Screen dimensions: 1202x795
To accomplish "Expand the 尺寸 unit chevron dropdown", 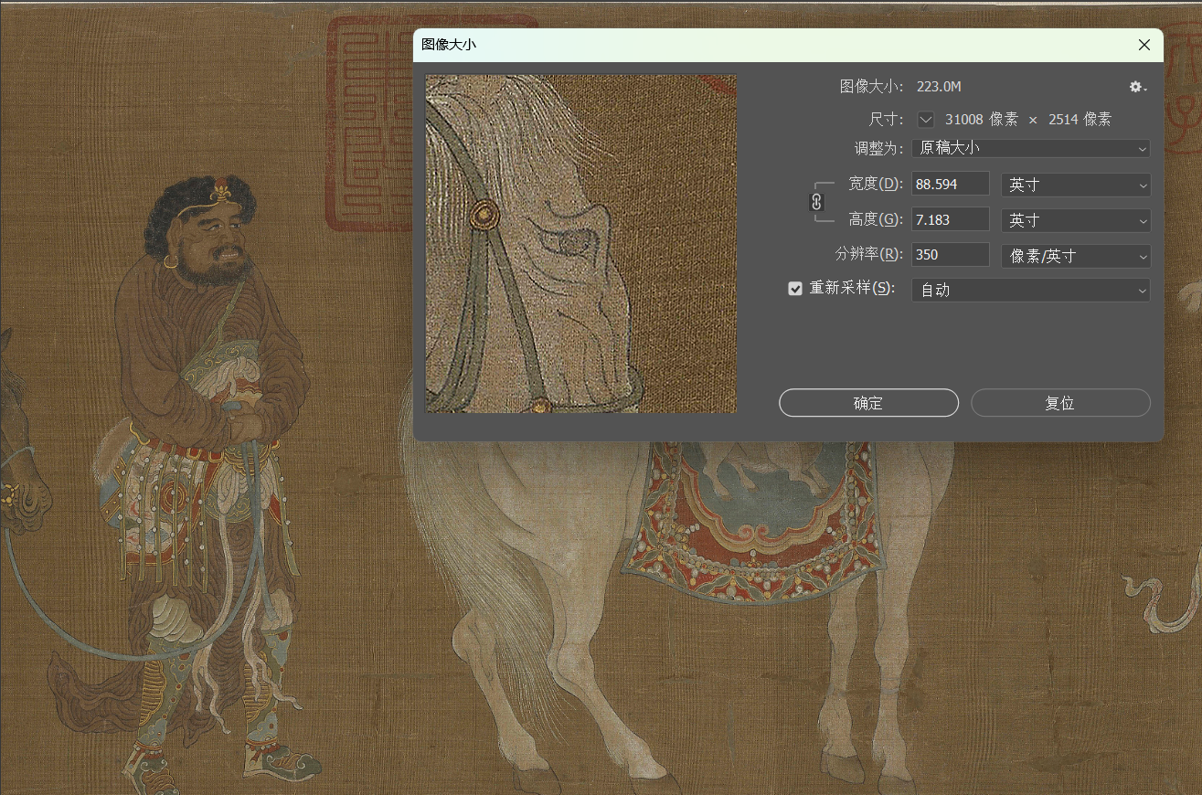I will click(926, 120).
